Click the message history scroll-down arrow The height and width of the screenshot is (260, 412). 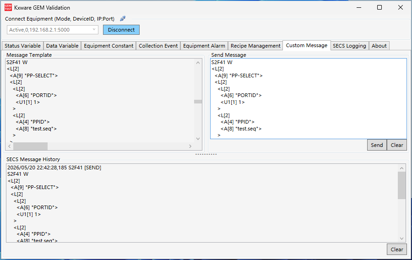[401, 238]
